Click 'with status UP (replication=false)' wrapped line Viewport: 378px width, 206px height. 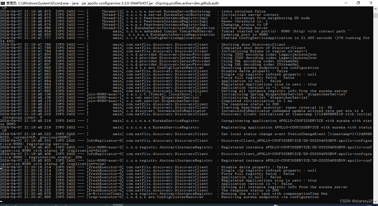(54, 150)
